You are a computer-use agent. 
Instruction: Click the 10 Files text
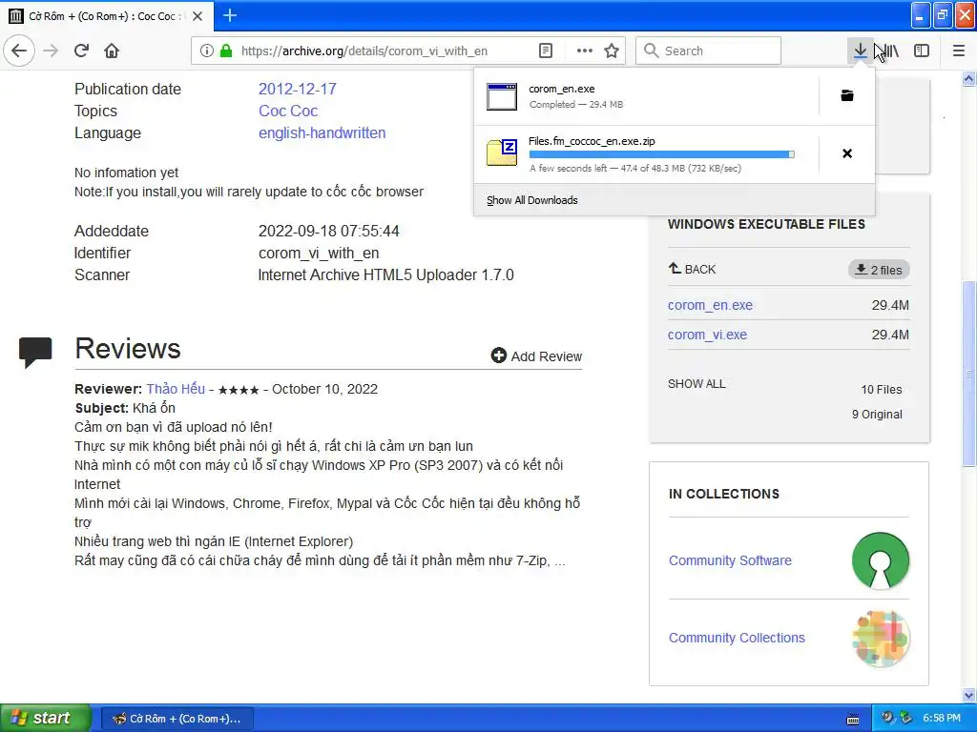pos(881,390)
